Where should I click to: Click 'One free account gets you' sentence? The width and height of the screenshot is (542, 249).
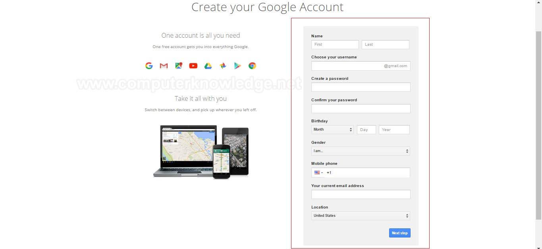coord(201,46)
